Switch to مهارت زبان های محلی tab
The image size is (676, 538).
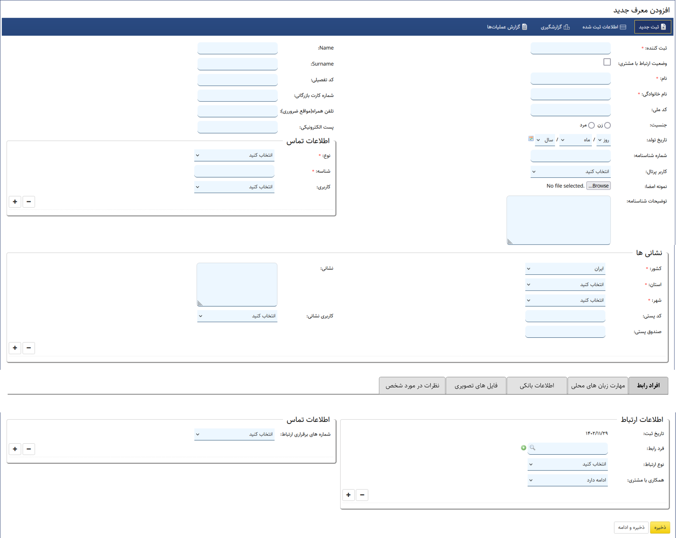coord(598,386)
